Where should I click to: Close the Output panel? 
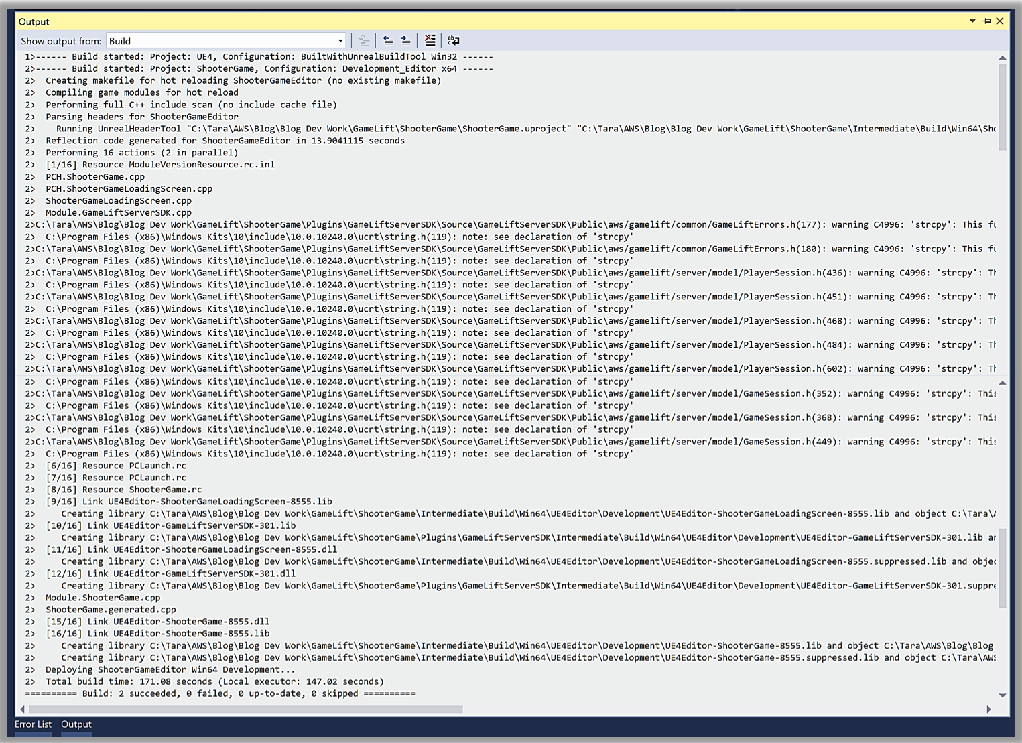tap(1000, 21)
